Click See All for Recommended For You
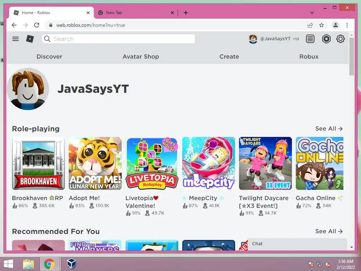The width and height of the screenshot is (361, 271). pos(329,231)
